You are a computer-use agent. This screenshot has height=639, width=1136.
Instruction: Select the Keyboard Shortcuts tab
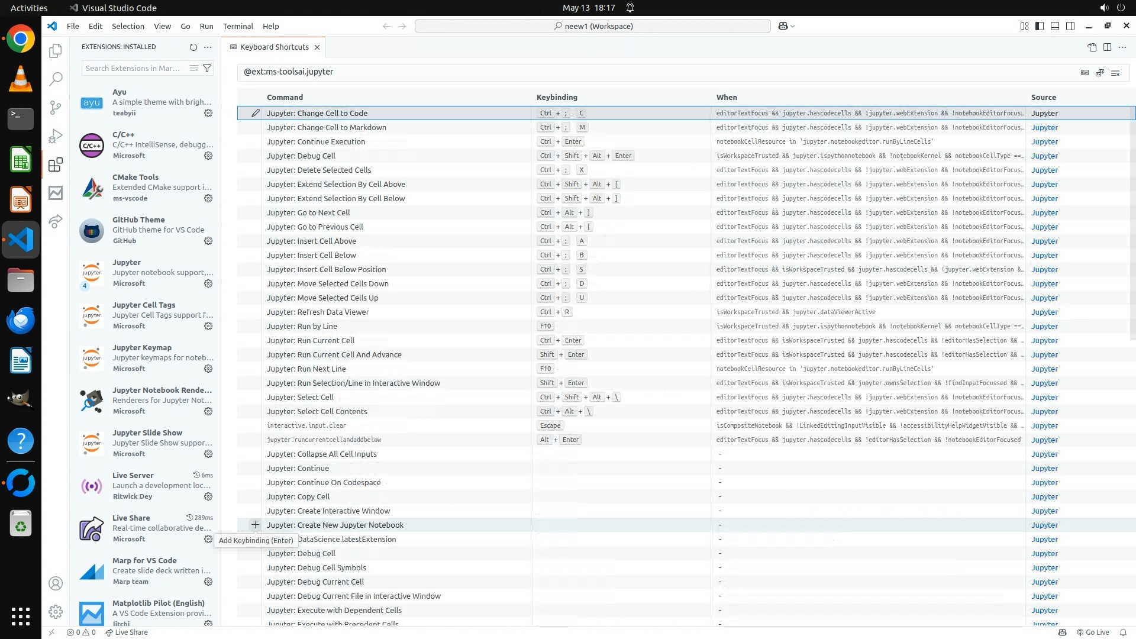274,47
